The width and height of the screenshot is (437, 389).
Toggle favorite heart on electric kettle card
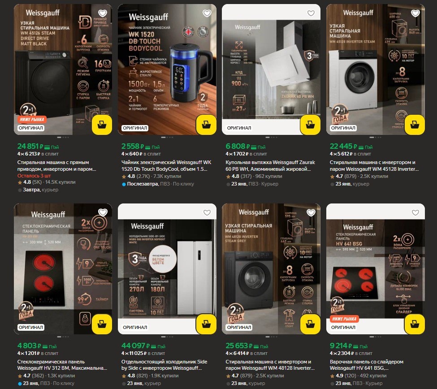click(207, 13)
